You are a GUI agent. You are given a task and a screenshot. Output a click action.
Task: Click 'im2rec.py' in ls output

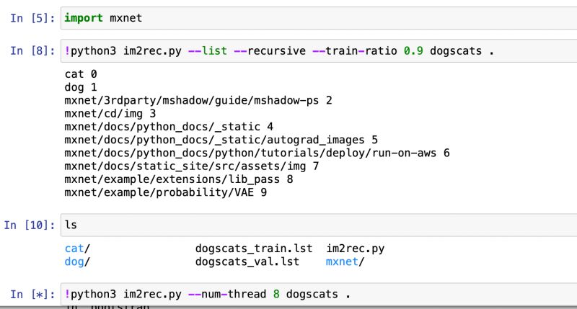356,248
